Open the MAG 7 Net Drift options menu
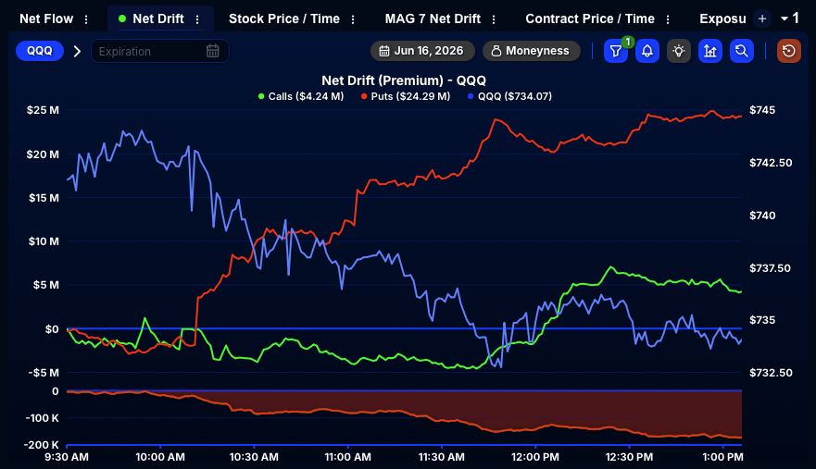This screenshot has width=816, height=469. (494, 19)
